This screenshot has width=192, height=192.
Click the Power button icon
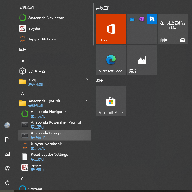(7, 182)
